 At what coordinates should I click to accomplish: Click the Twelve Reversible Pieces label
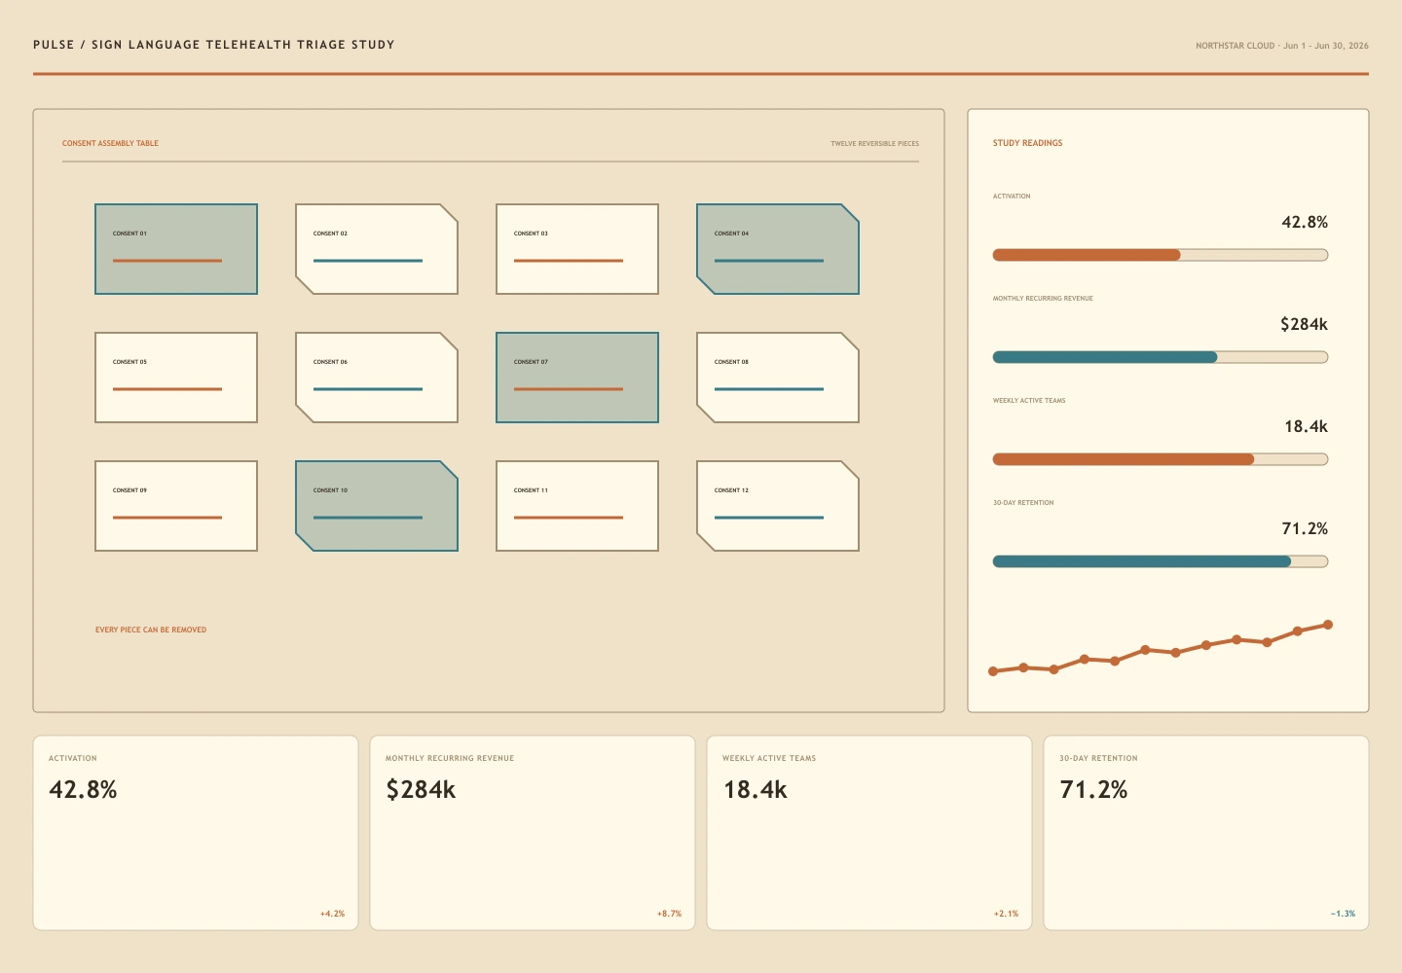[x=874, y=144]
